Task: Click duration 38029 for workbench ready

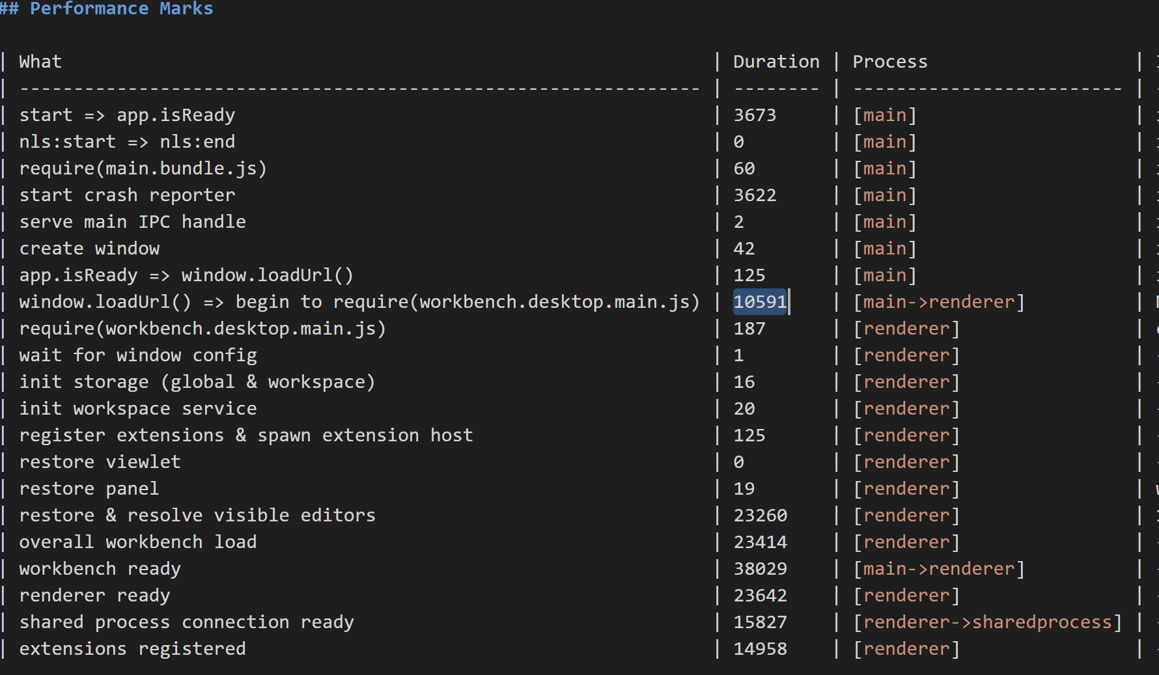Action: coord(760,568)
